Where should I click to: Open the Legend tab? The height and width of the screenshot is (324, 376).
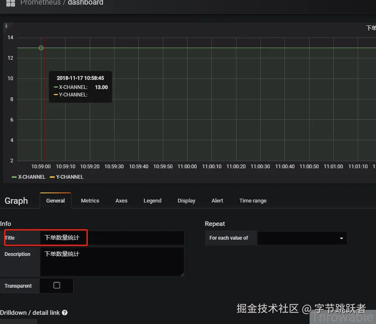coord(152,200)
